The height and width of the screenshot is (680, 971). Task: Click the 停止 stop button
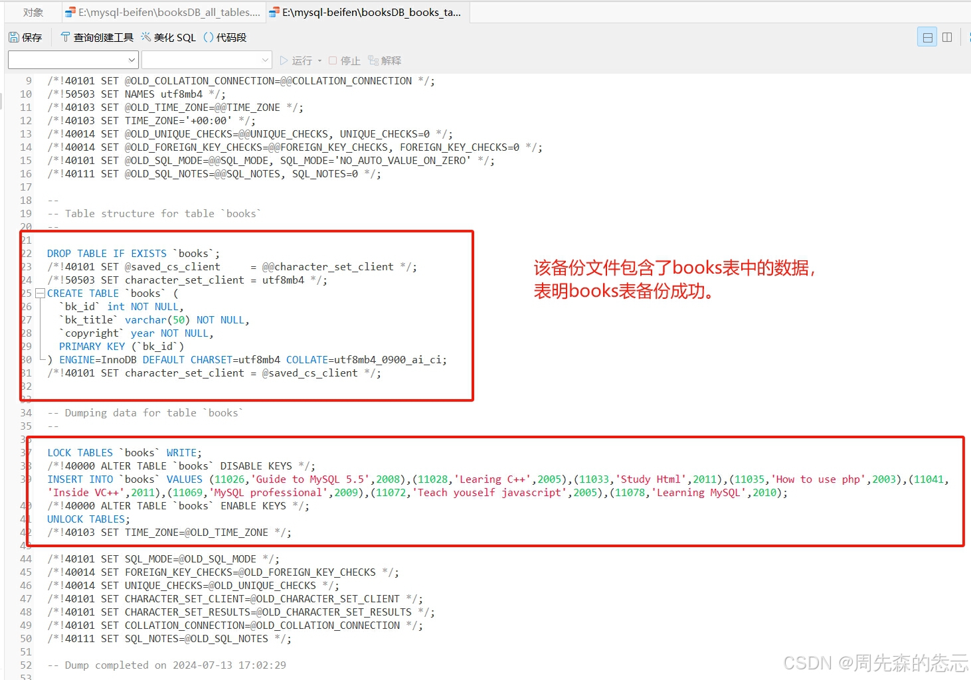345,60
